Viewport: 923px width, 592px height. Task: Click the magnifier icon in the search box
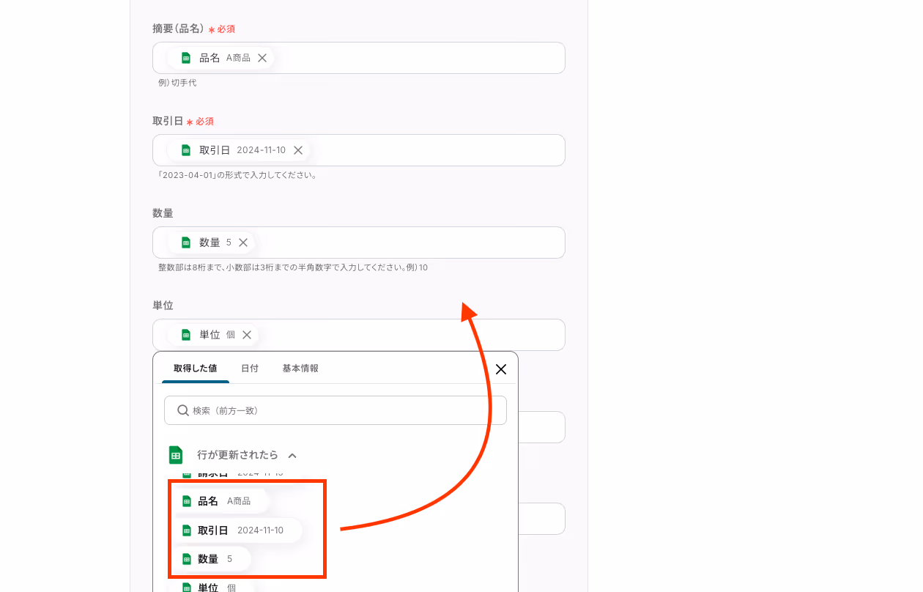pyautogui.click(x=183, y=410)
